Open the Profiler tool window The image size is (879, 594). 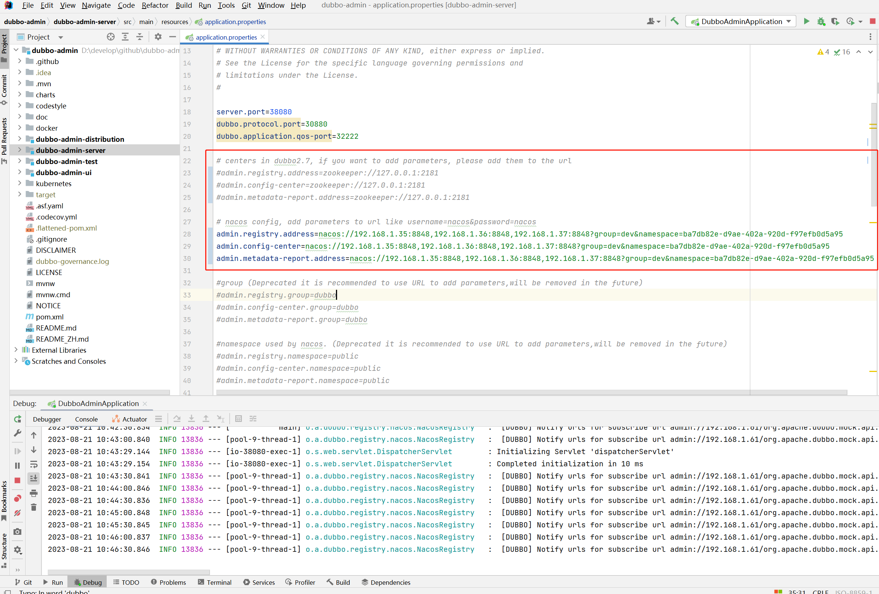pos(300,582)
